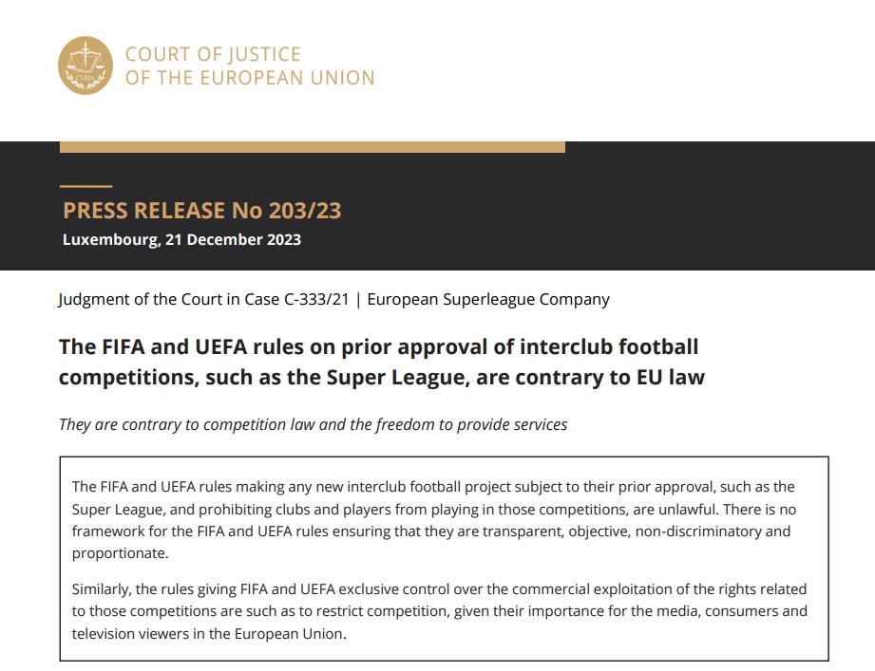Click 'television viewers in the European Union.' line
875x671 pixels.
[x=209, y=633]
